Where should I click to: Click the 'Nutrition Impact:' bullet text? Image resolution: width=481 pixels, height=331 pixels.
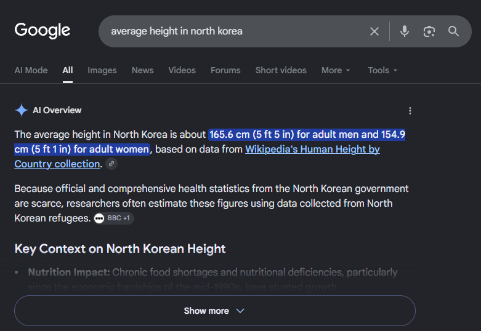(69, 272)
